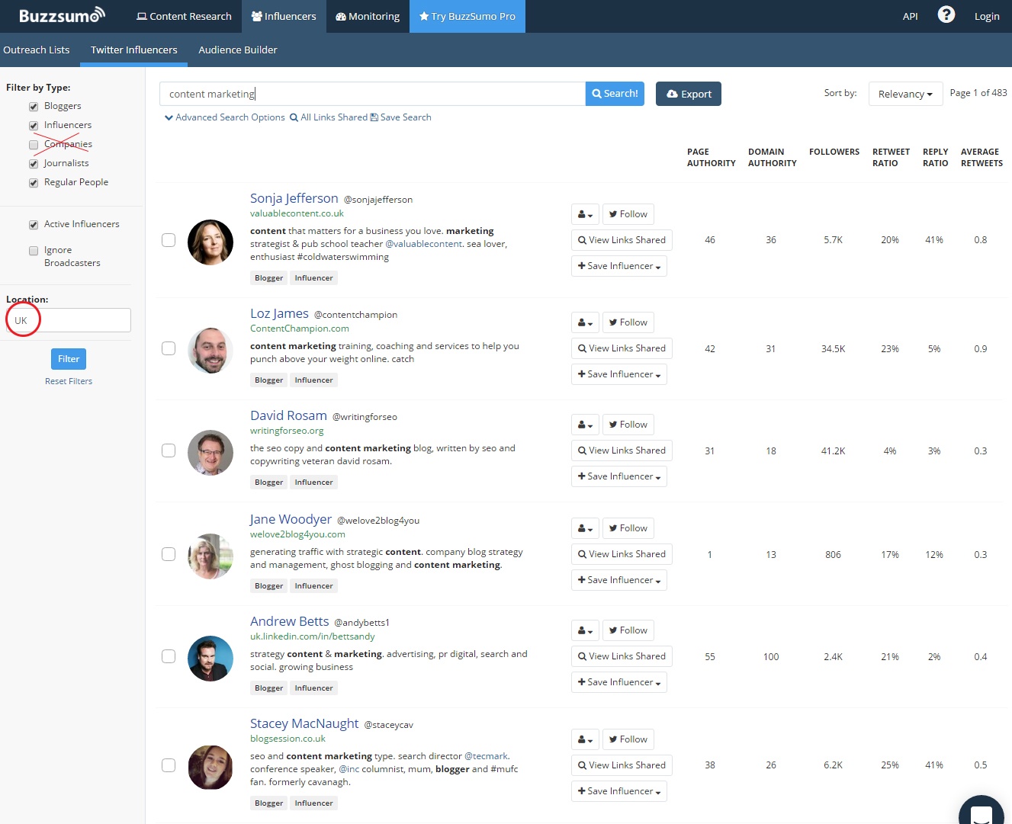Follow Jane Woodyer on Twitter
This screenshot has width=1012, height=824.
[628, 528]
